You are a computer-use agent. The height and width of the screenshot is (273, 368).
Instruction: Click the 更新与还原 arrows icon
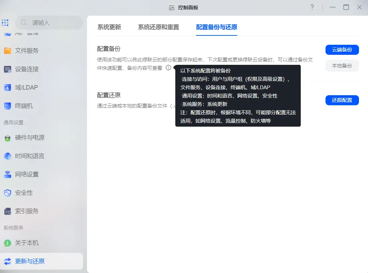(7, 261)
